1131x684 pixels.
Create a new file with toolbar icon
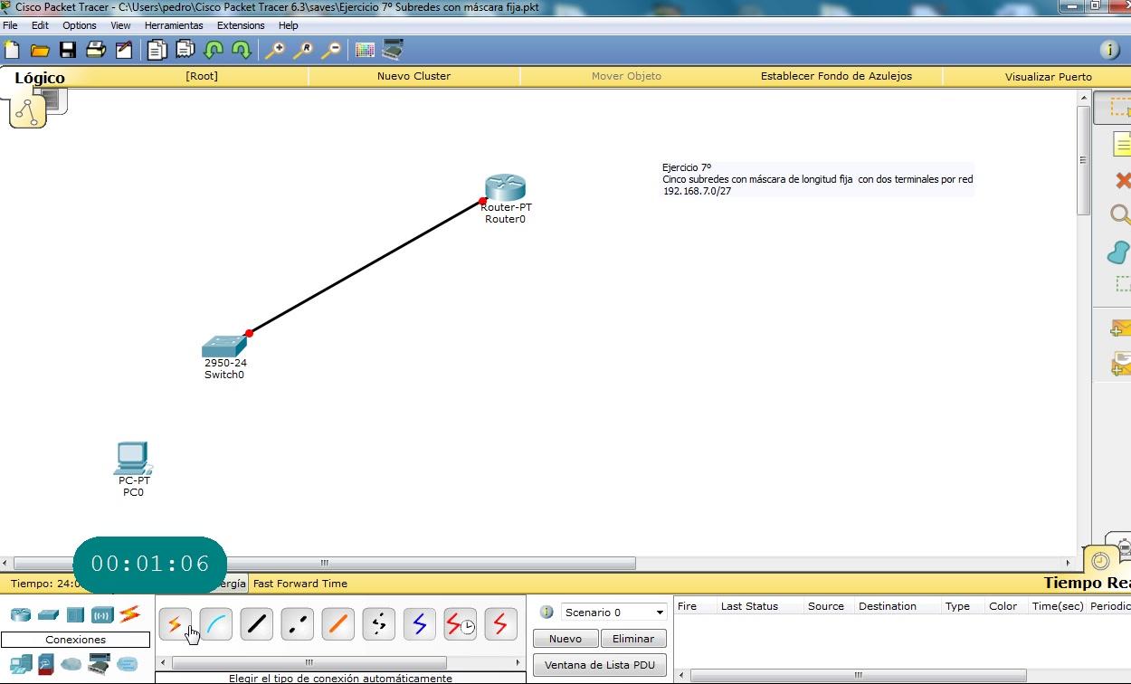tap(12, 50)
